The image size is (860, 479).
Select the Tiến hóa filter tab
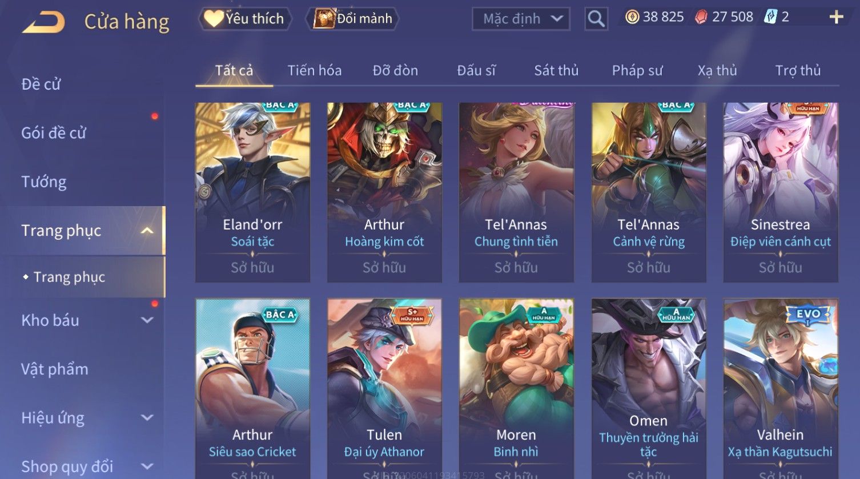[x=314, y=70]
